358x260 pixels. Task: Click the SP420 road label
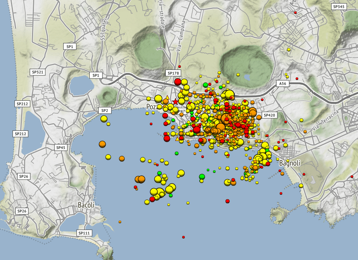pos(269,115)
